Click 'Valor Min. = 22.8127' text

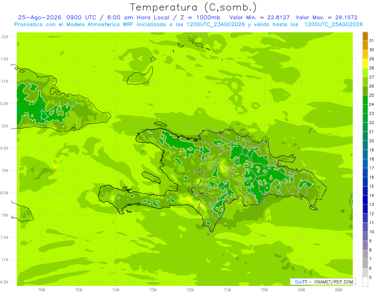pos(260,17)
